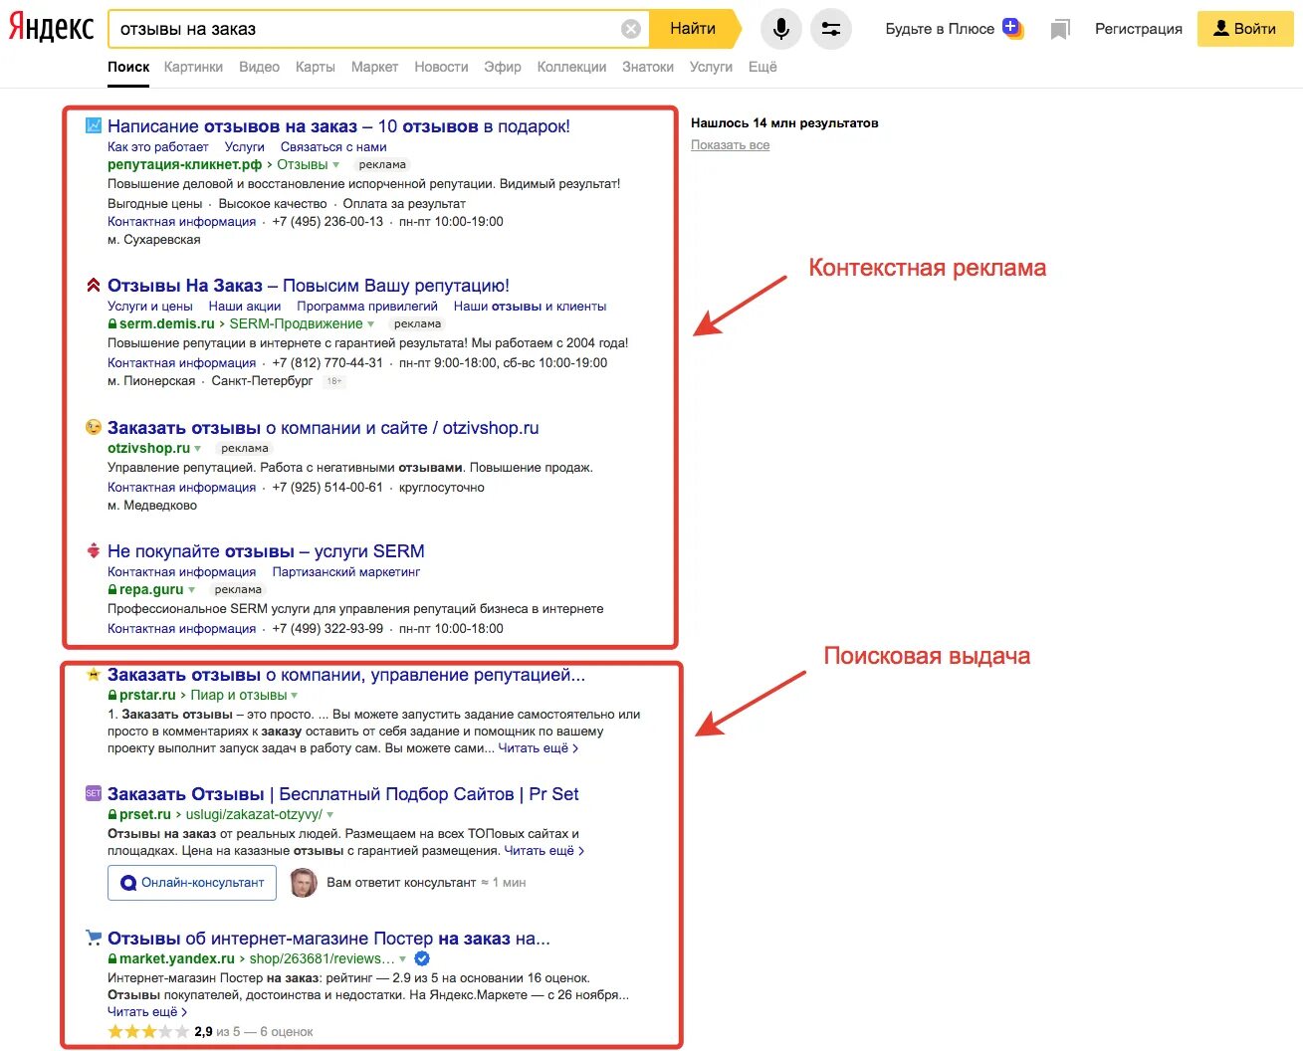The image size is (1303, 1051).
Task: Open the Эфир tab
Action: (x=503, y=67)
